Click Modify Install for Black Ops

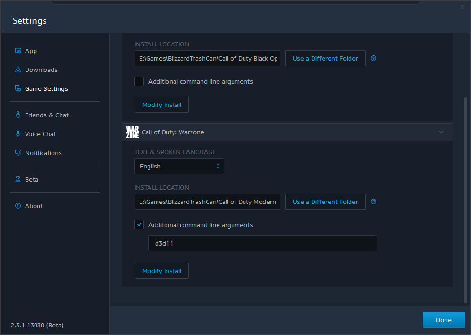click(x=162, y=105)
